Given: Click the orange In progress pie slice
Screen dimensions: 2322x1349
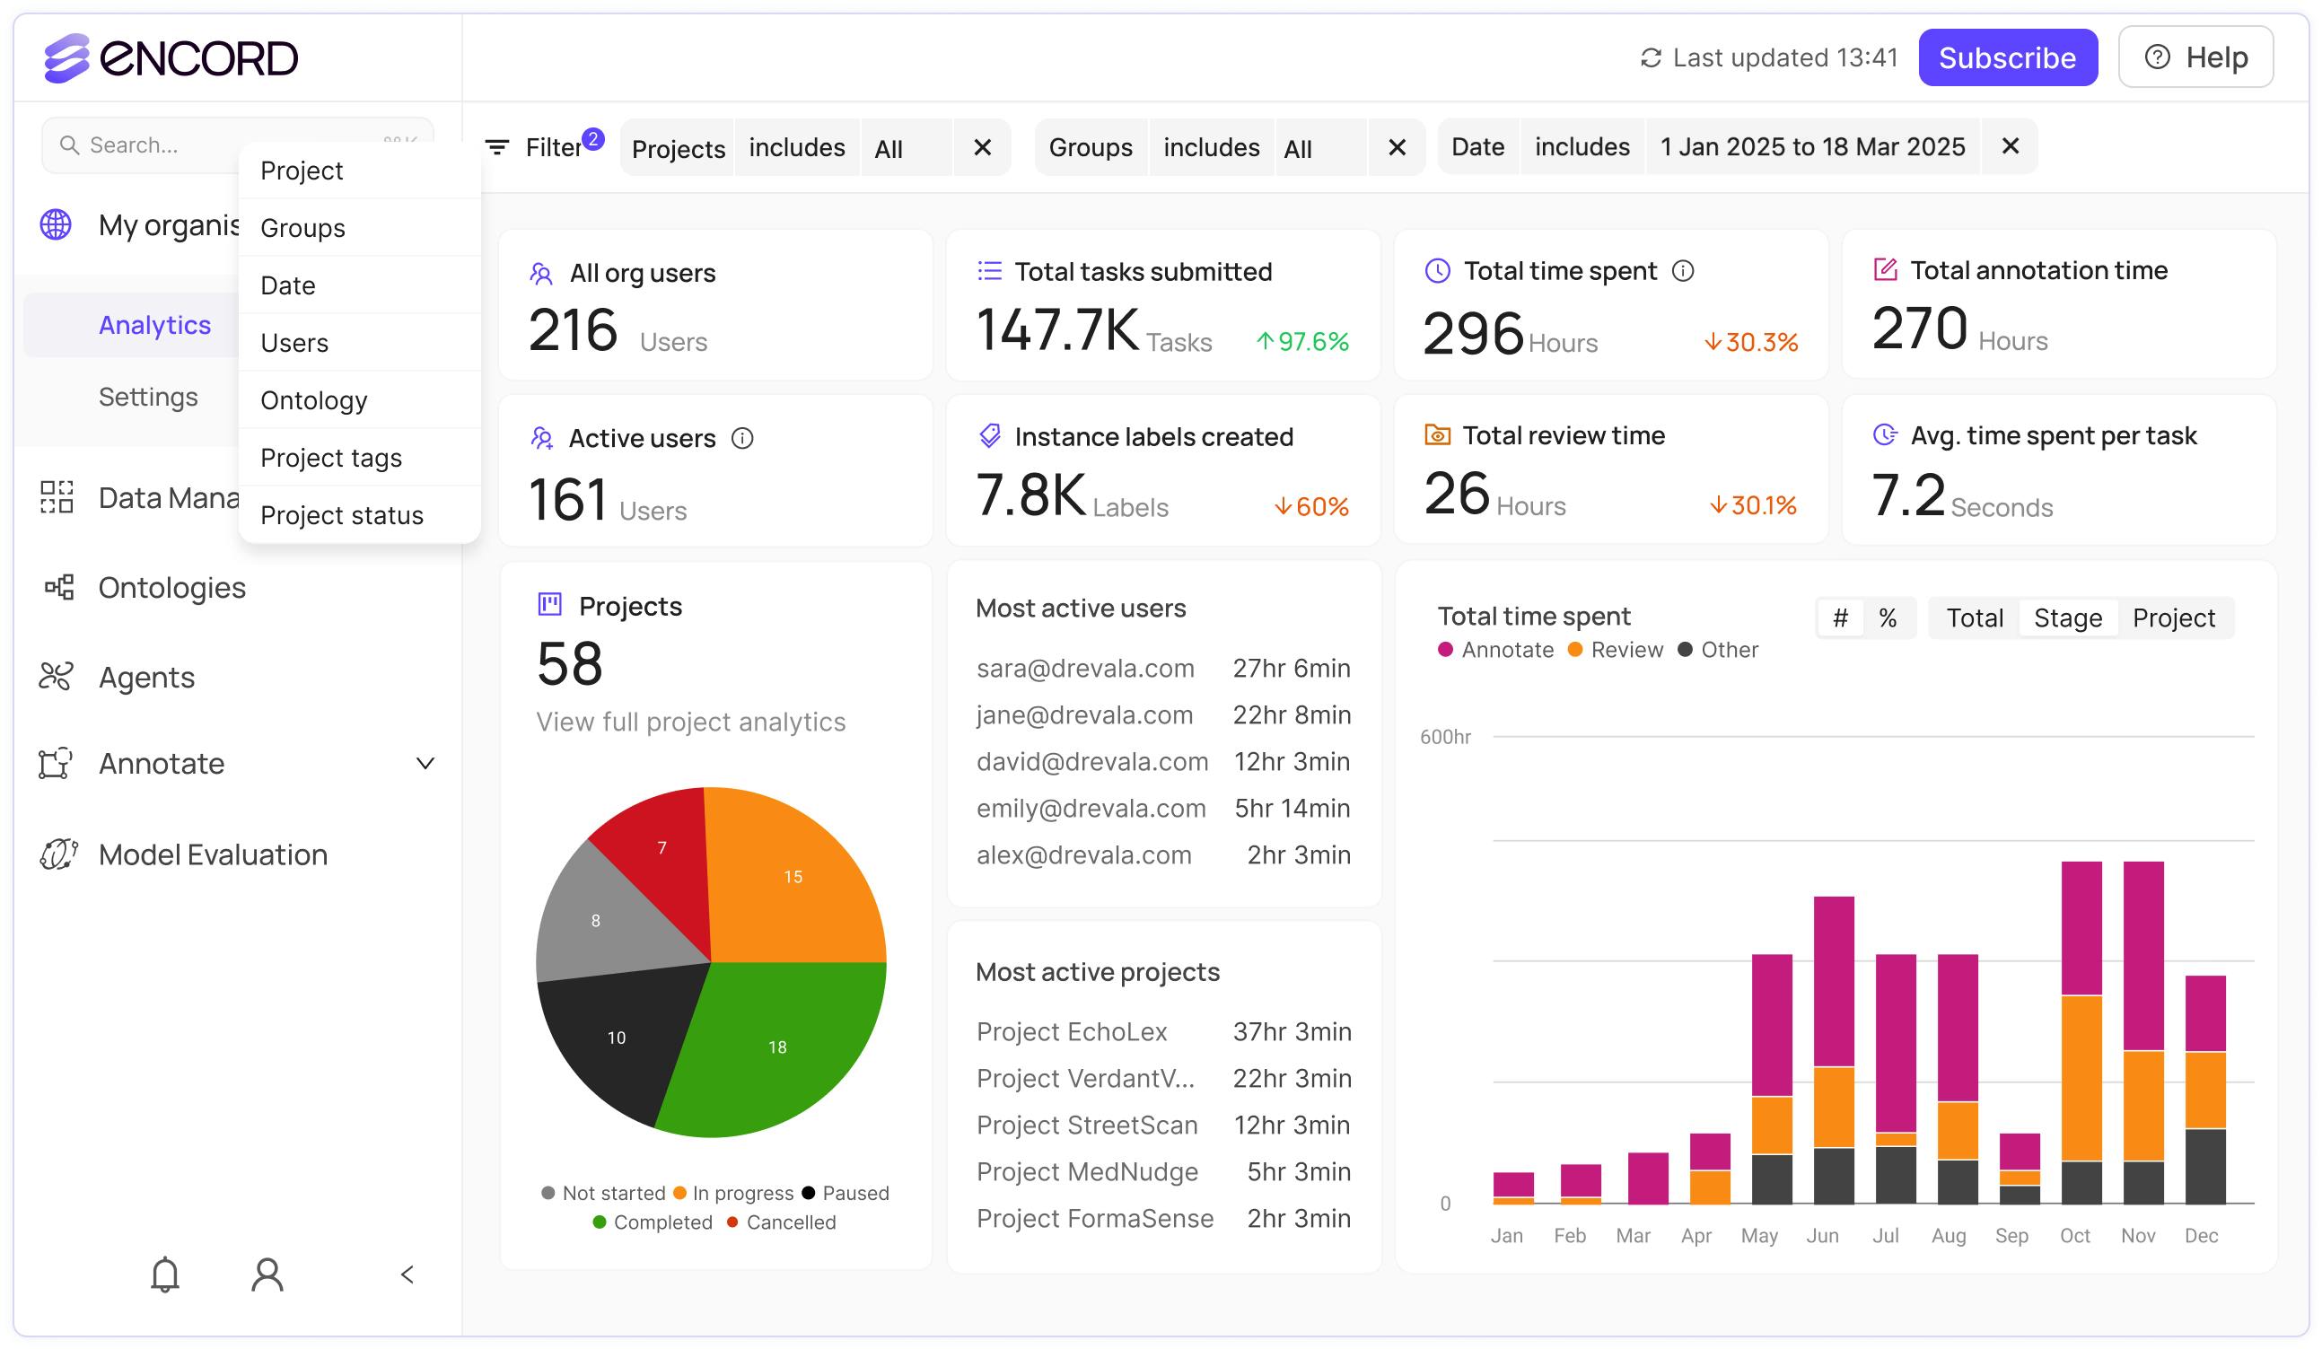Looking at the screenshot, I should [x=793, y=876].
